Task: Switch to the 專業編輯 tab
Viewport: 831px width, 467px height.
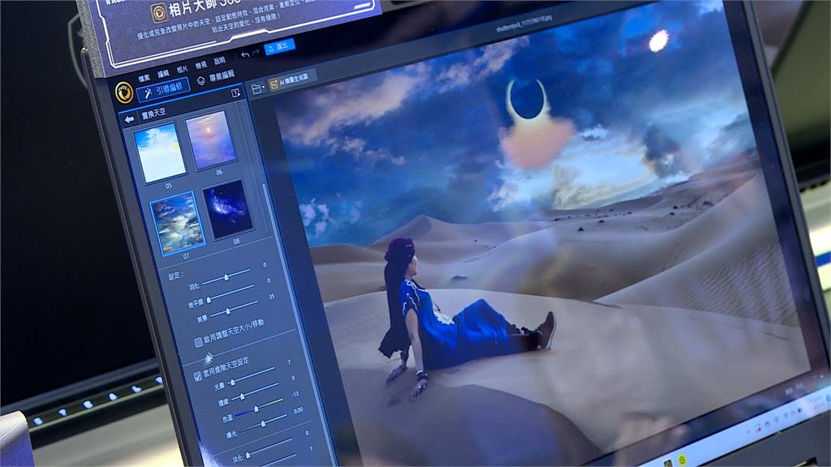Action: [x=216, y=78]
